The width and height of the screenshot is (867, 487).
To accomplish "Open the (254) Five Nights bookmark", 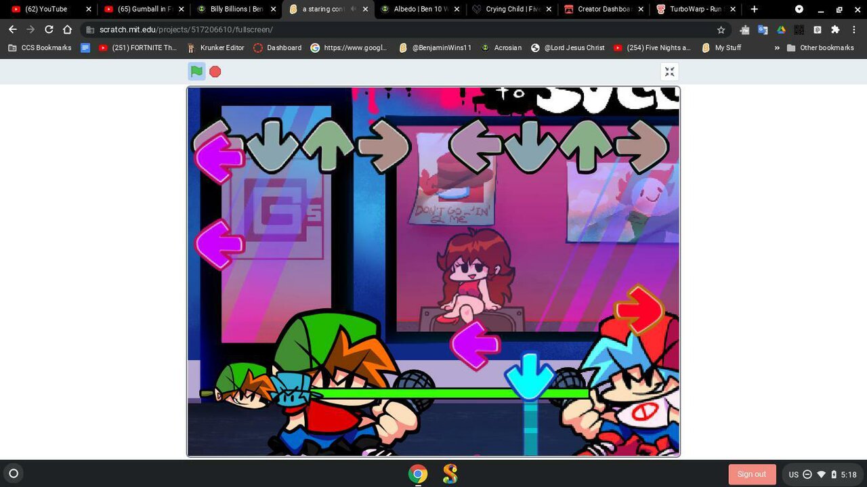I will pos(652,47).
